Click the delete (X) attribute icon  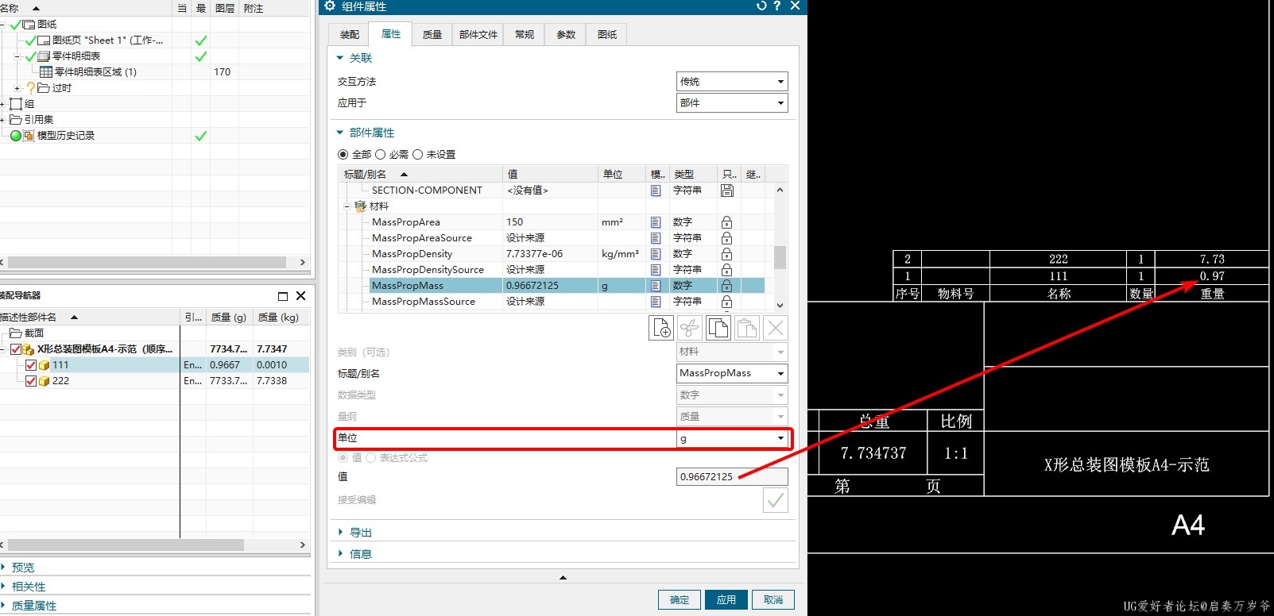(x=776, y=328)
